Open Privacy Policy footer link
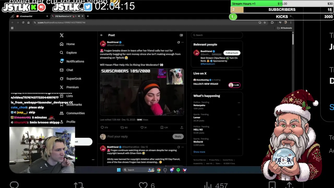The height and width of the screenshot is (188, 334). click(x=214, y=160)
